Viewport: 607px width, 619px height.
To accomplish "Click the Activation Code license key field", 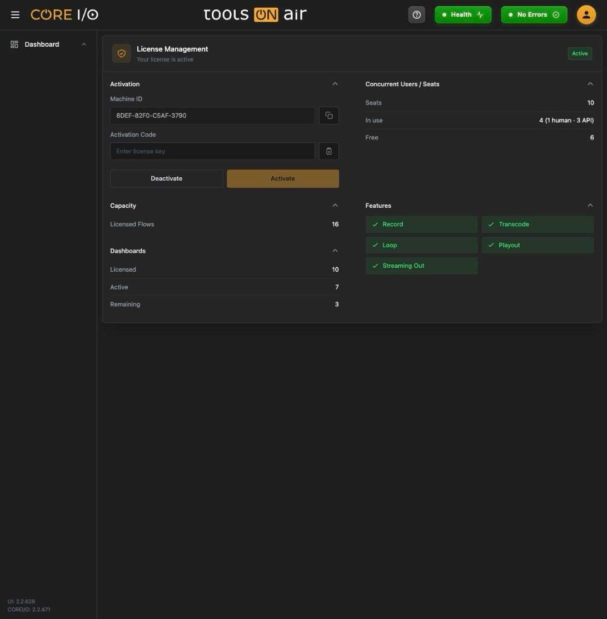I will point(212,151).
